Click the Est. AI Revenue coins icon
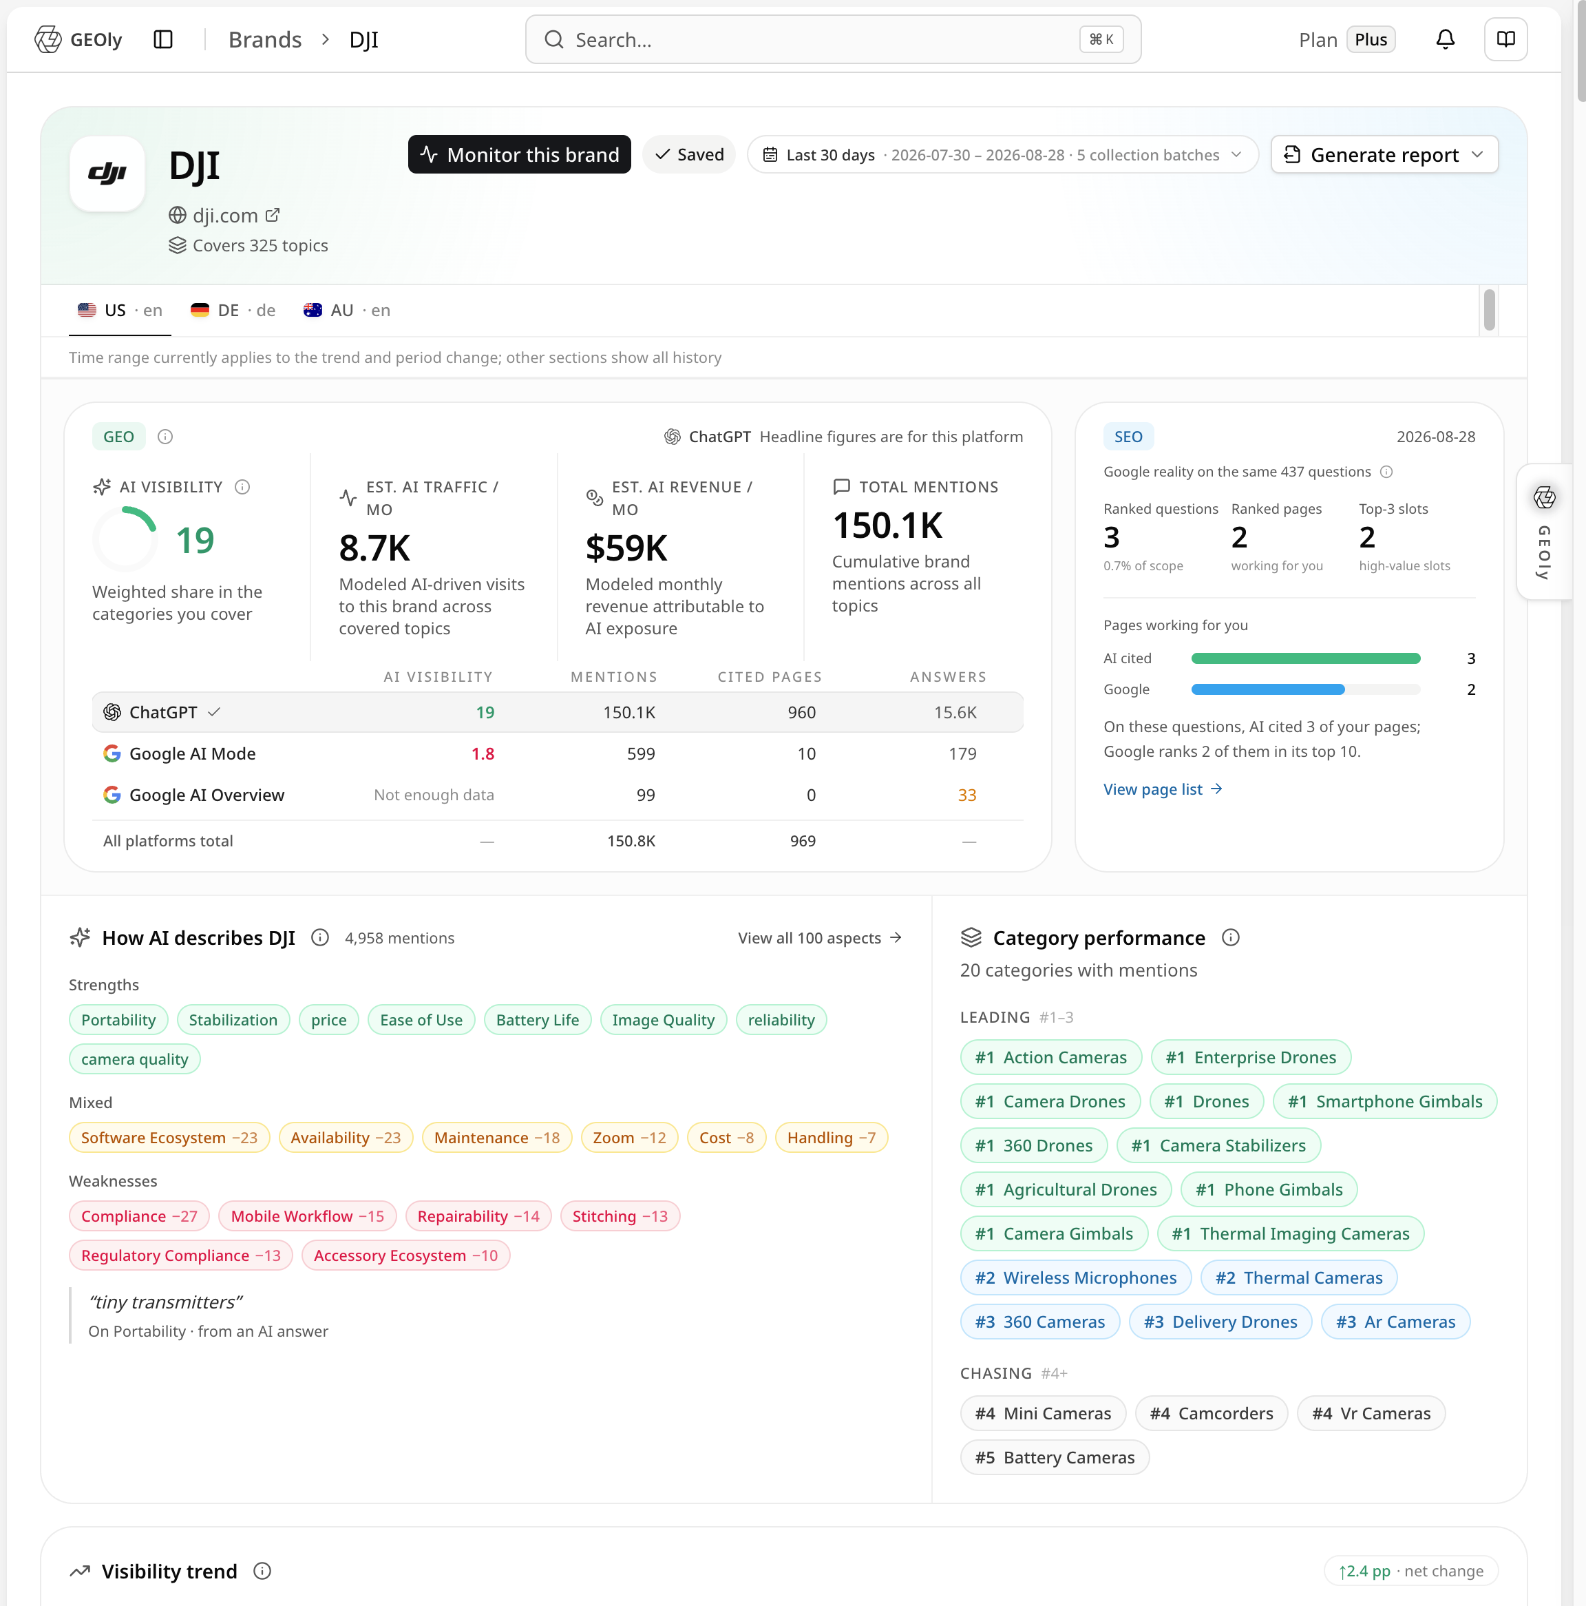The height and width of the screenshot is (1606, 1586). (595, 497)
